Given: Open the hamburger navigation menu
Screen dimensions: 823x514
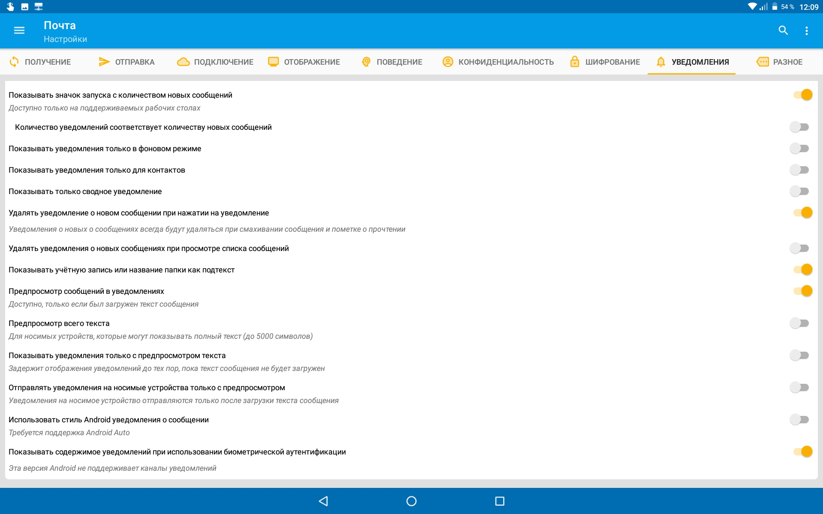Looking at the screenshot, I should [x=19, y=30].
